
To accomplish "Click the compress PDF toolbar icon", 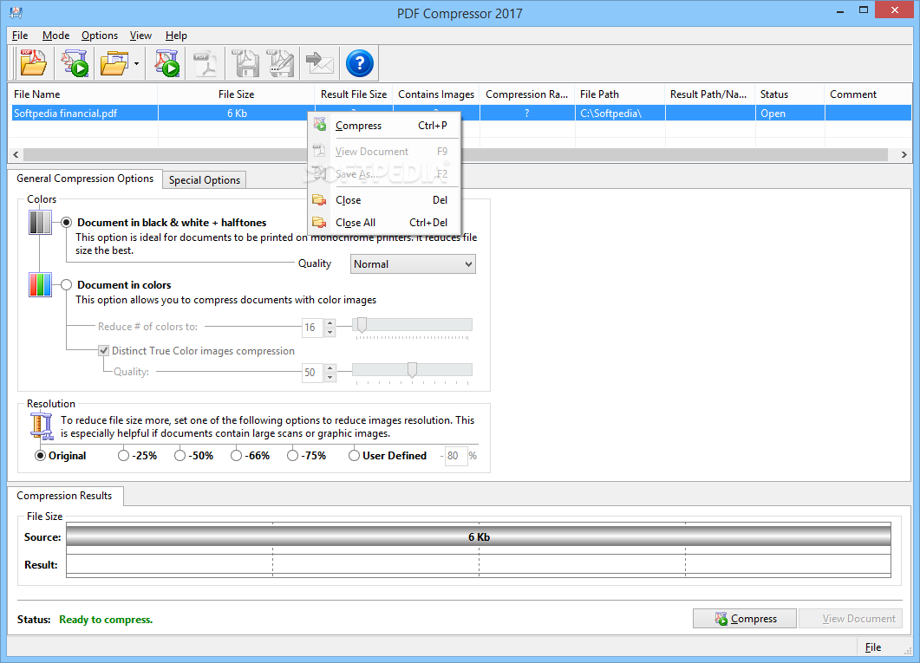I will click(x=167, y=62).
